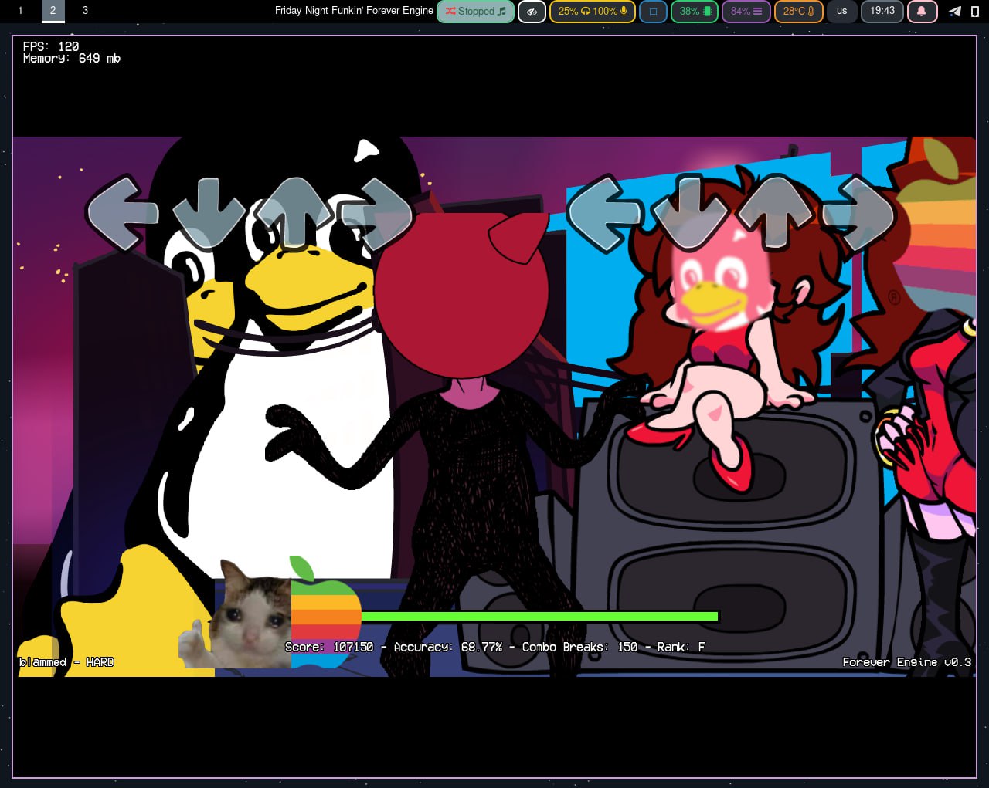The height and width of the screenshot is (788, 989).
Task: Click the opponent's right arrow receptor
Action: tap(377, 214)
